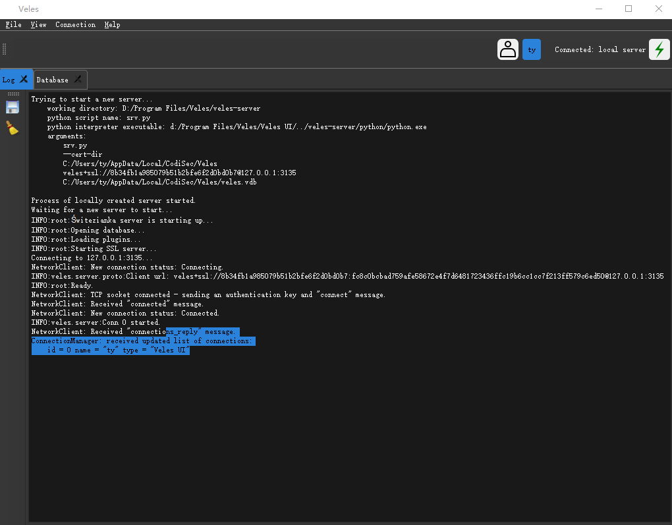Click the save log floppy disk icon
Image resolution: width=672 pixels, height=525 pixels.
click(x=13, y=107)
